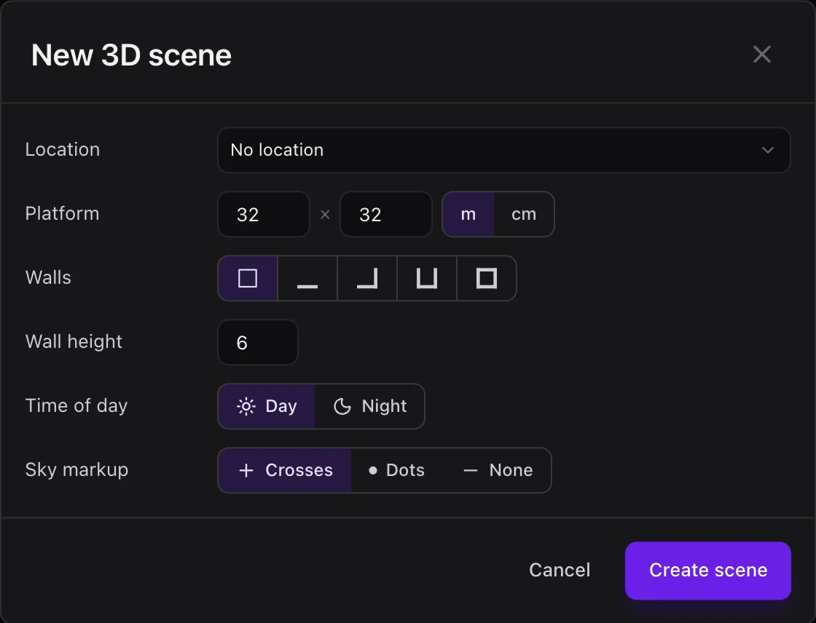Click the platform depth field
This screenshot has height=623, width=816.
(x=386, y=214)
